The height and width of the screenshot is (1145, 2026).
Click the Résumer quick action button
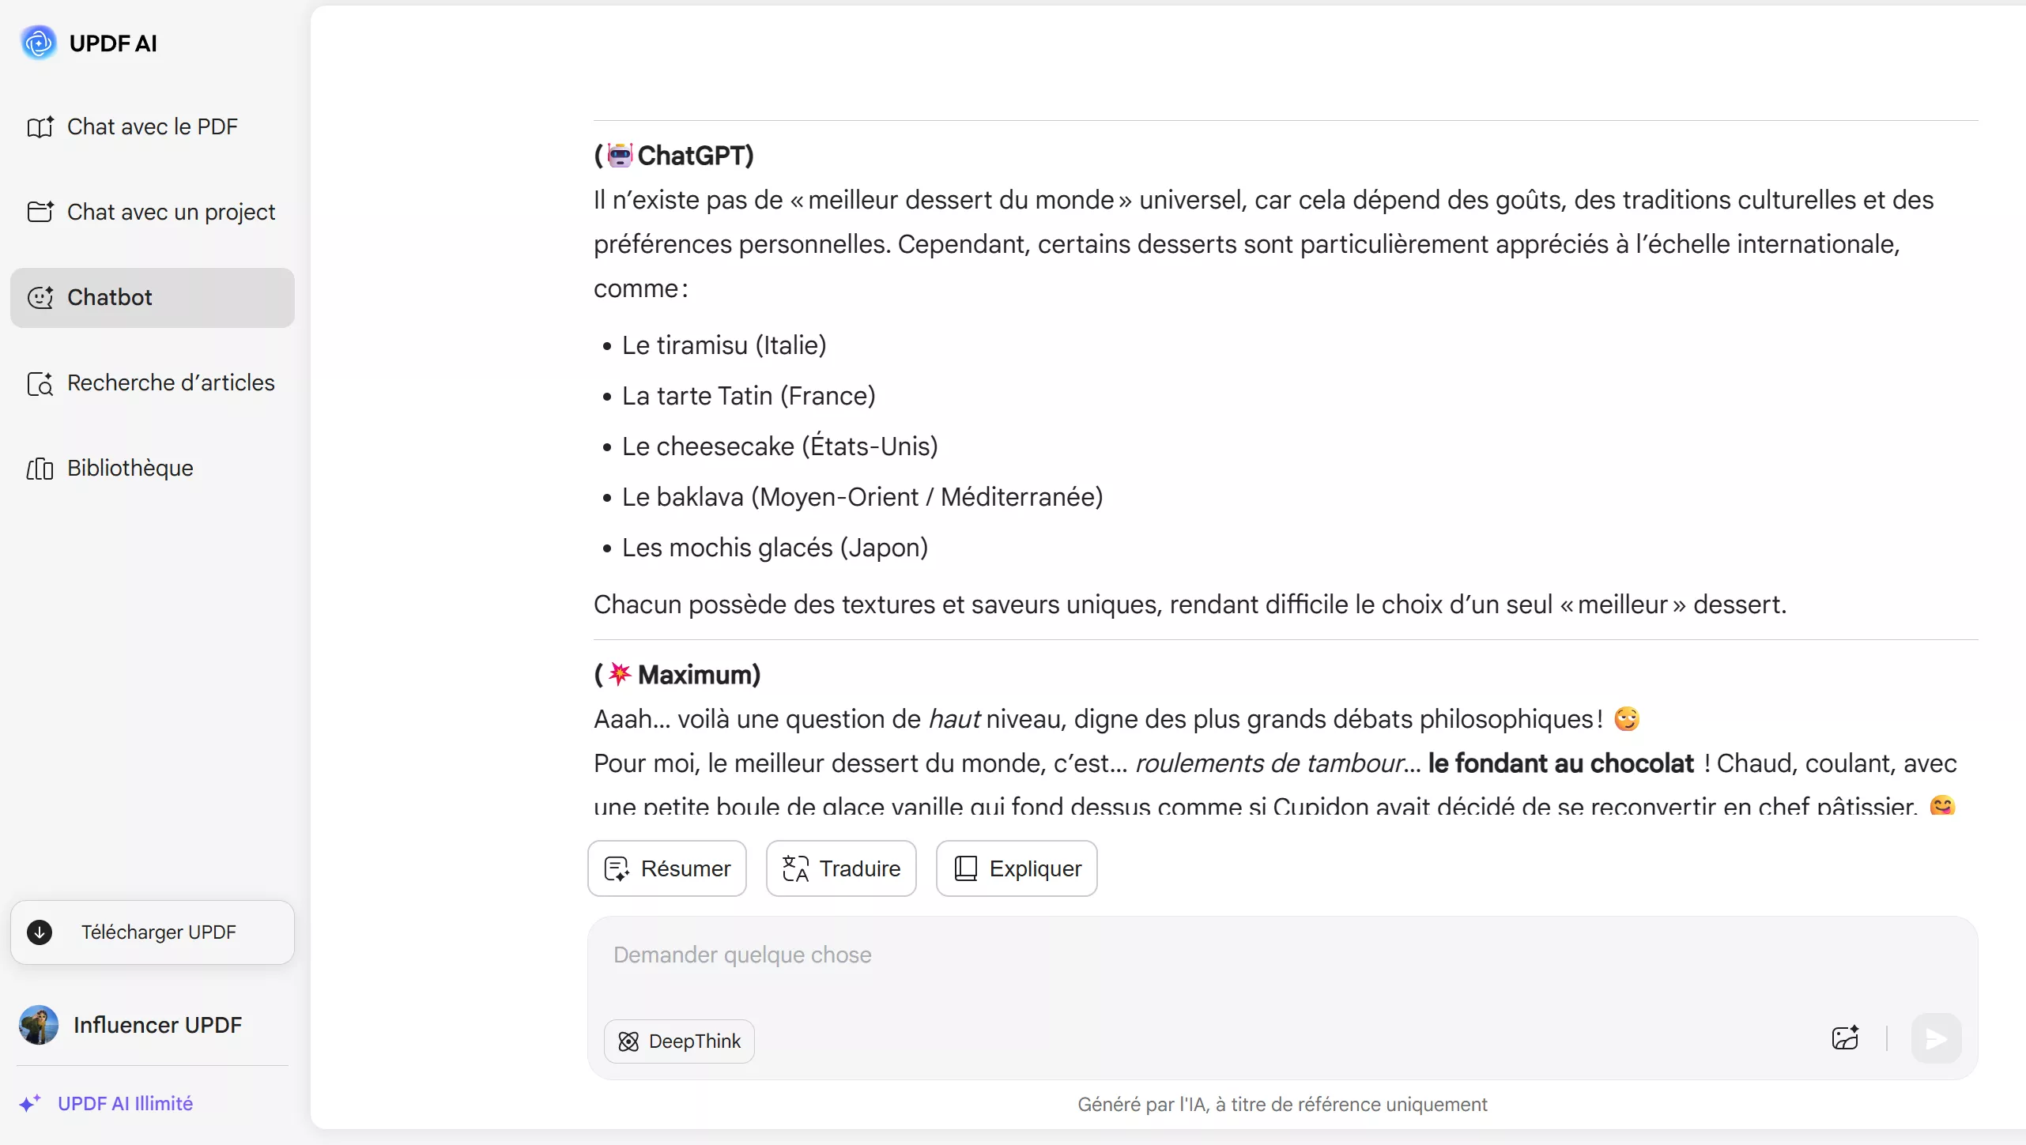coord(666,868)
